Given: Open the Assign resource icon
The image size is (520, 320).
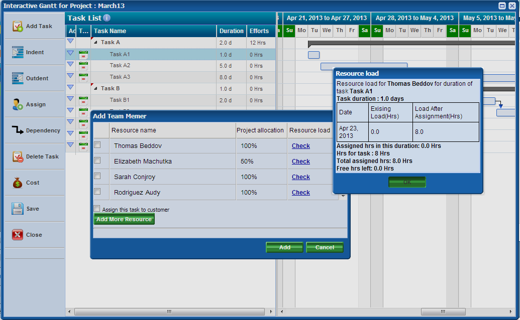Looking at the screenshot, I should click(x=18, y=105).
